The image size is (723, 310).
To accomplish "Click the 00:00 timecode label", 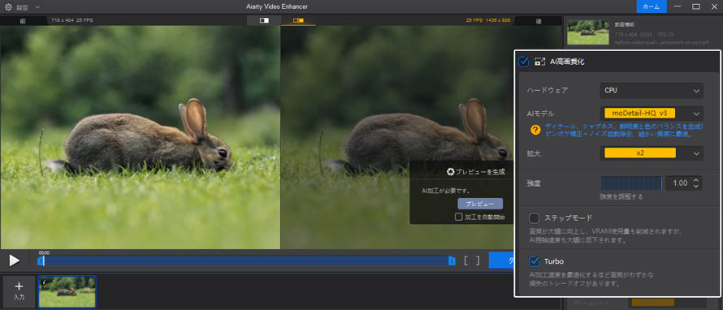I will (x=44, y=253).
